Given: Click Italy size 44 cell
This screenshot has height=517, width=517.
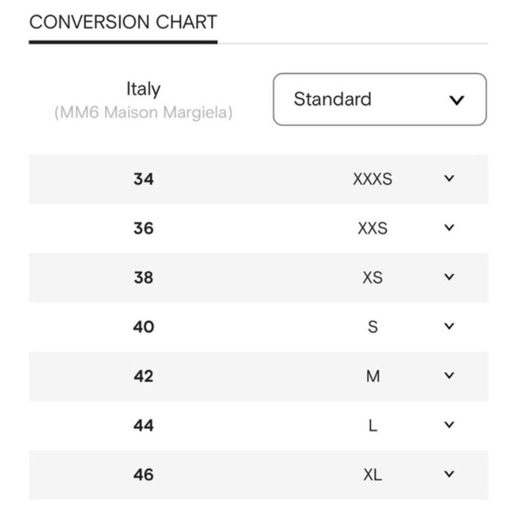Looking at the screenshot, I should coord(143,425).
